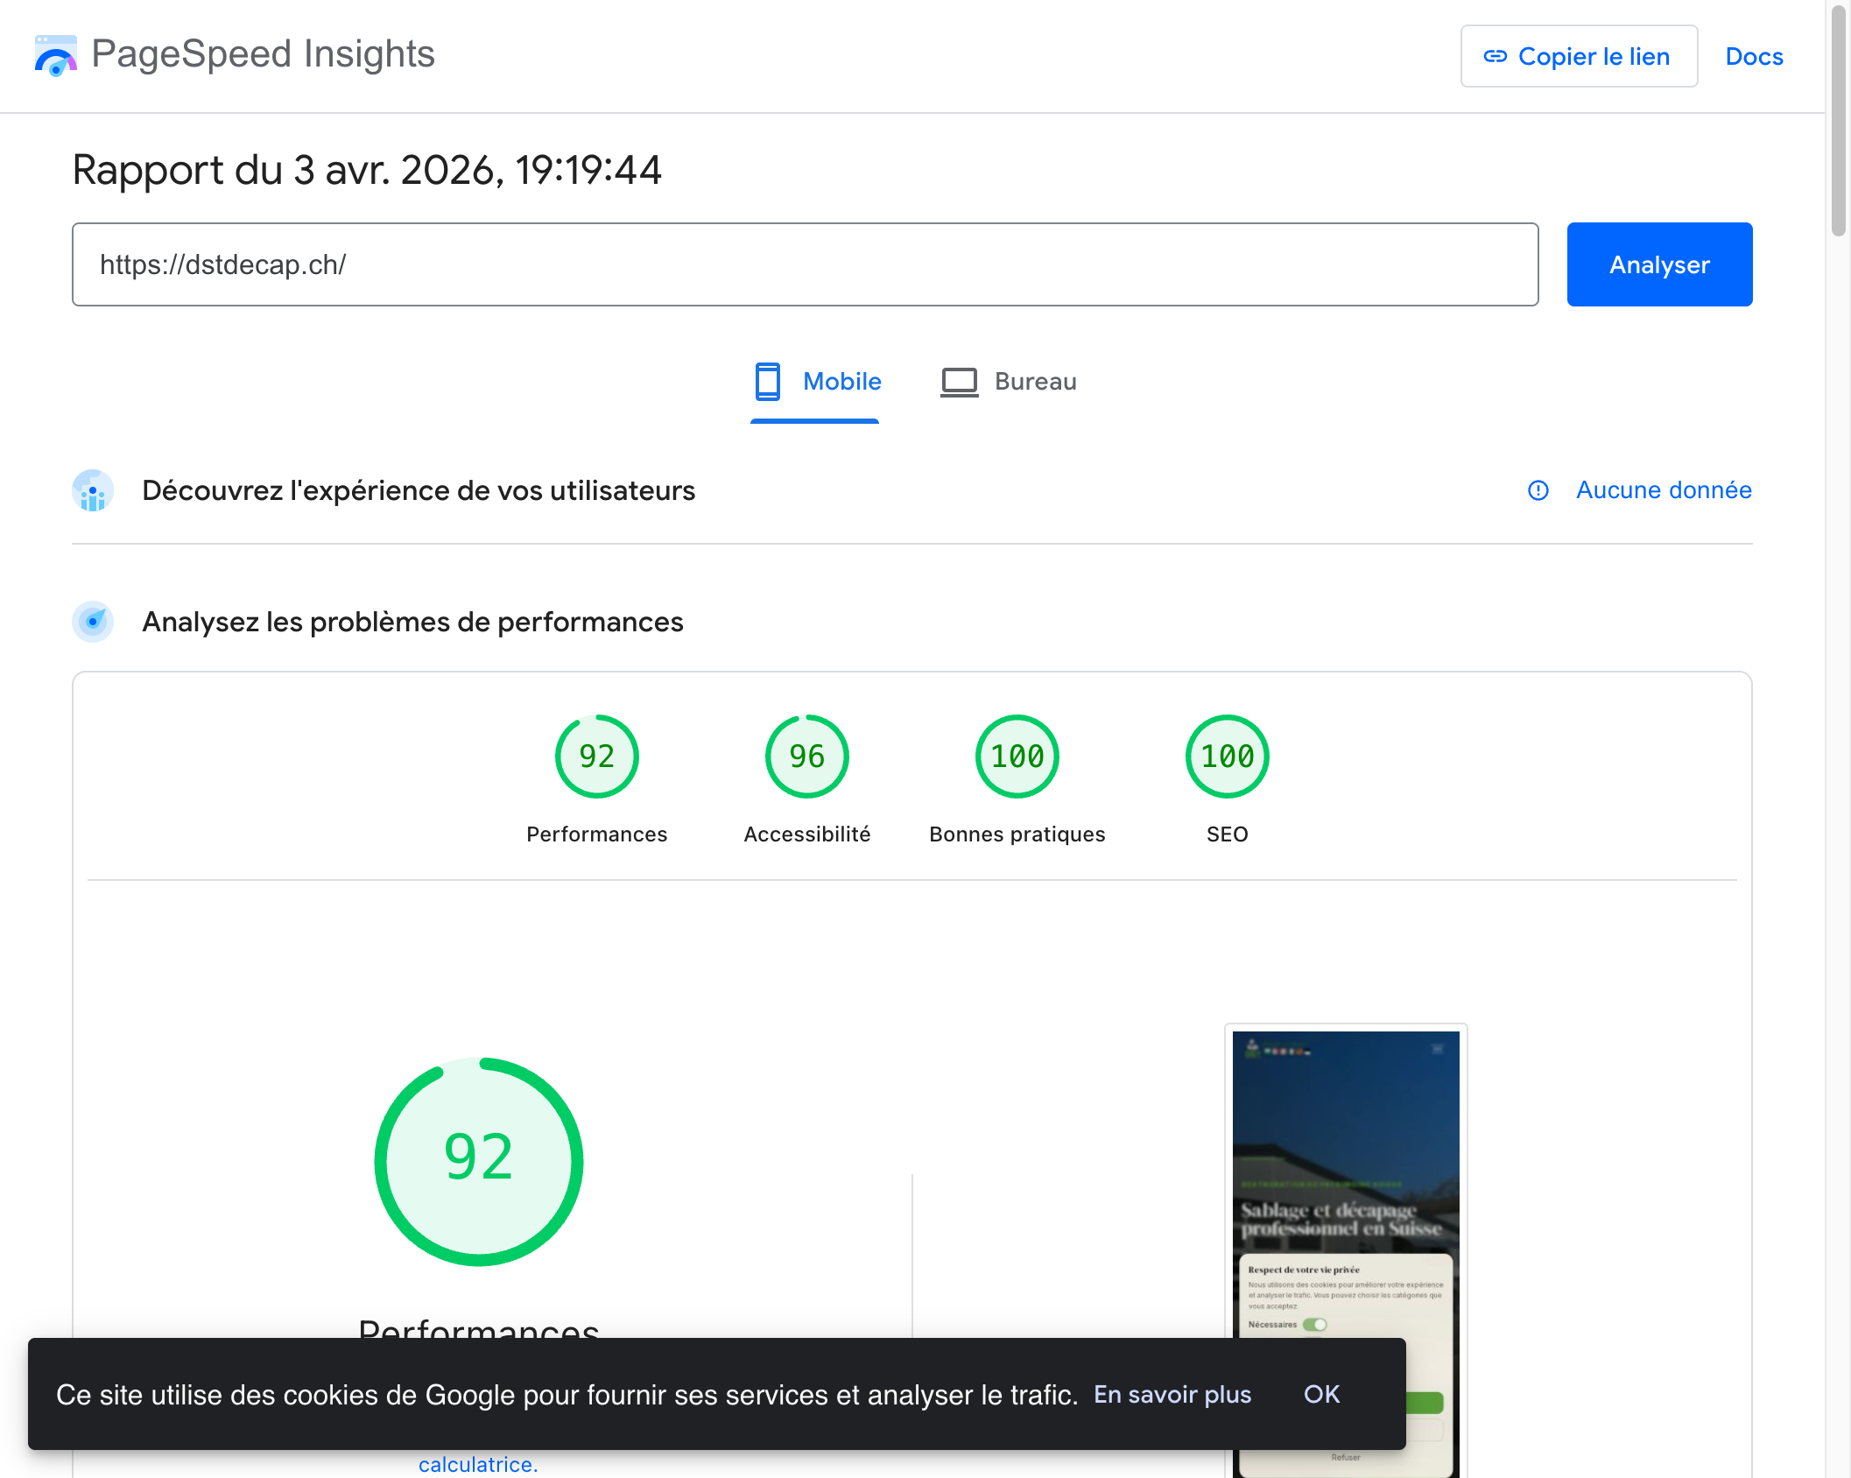The image size is (1851, 1478).
Task: Click the performance analysis radar icon
Action: (93, 622)
